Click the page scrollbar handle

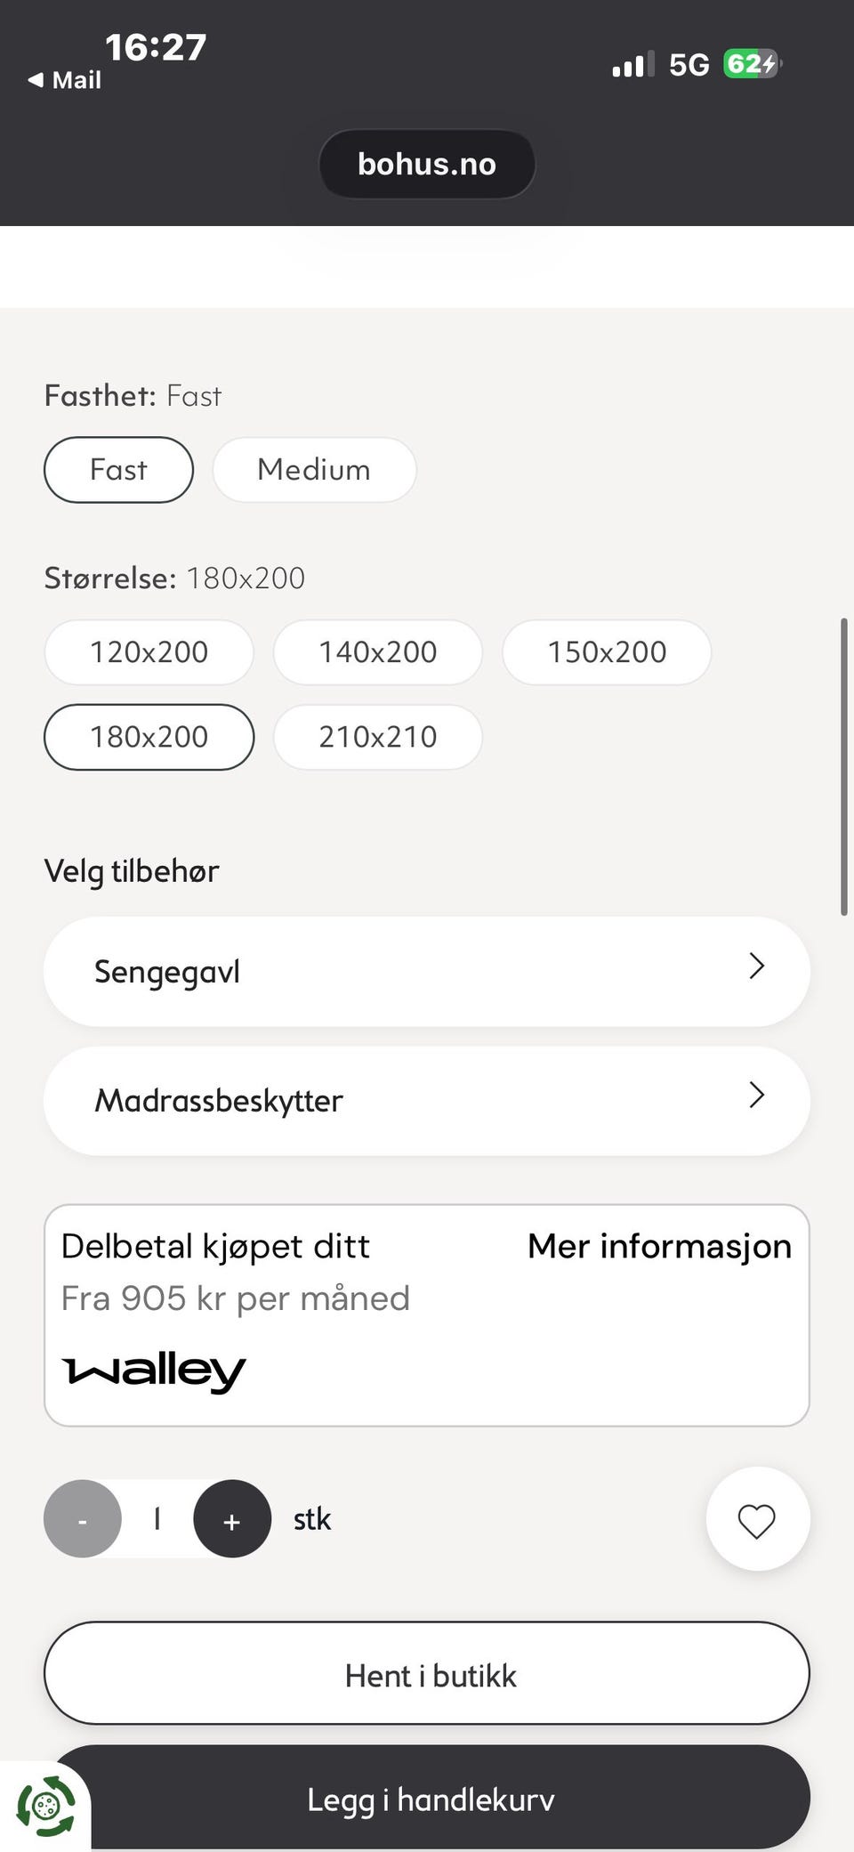(x=843, y=766)
